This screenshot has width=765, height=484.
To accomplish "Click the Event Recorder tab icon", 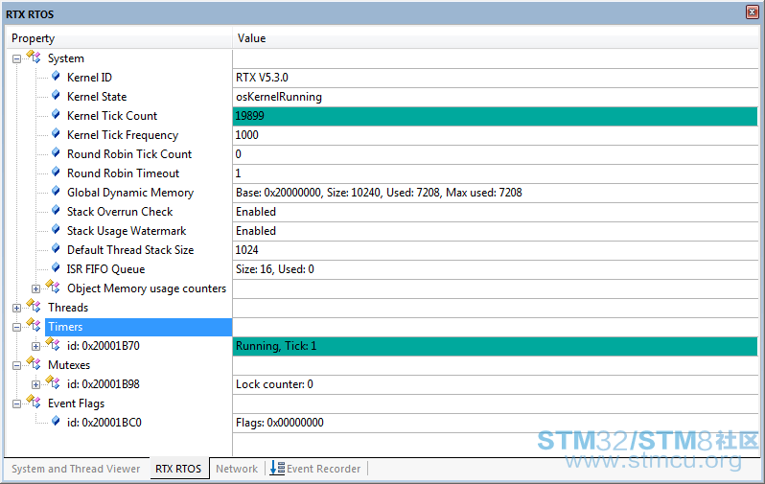I will [278, 468].
